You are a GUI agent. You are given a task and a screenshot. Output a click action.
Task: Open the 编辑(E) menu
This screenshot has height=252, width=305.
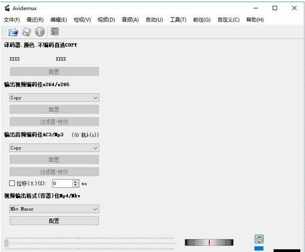(59, 20)
